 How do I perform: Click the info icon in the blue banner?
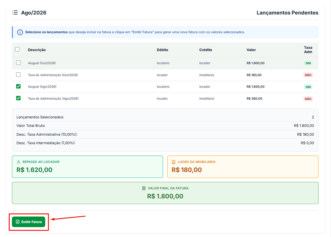coord(20,32)
